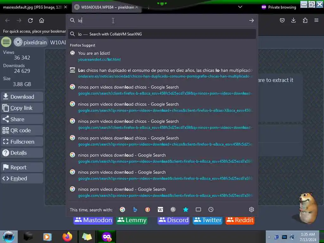The image size is (324, 243).
Task: Open the list all tabs dropdown
Action: coord(240,7)
